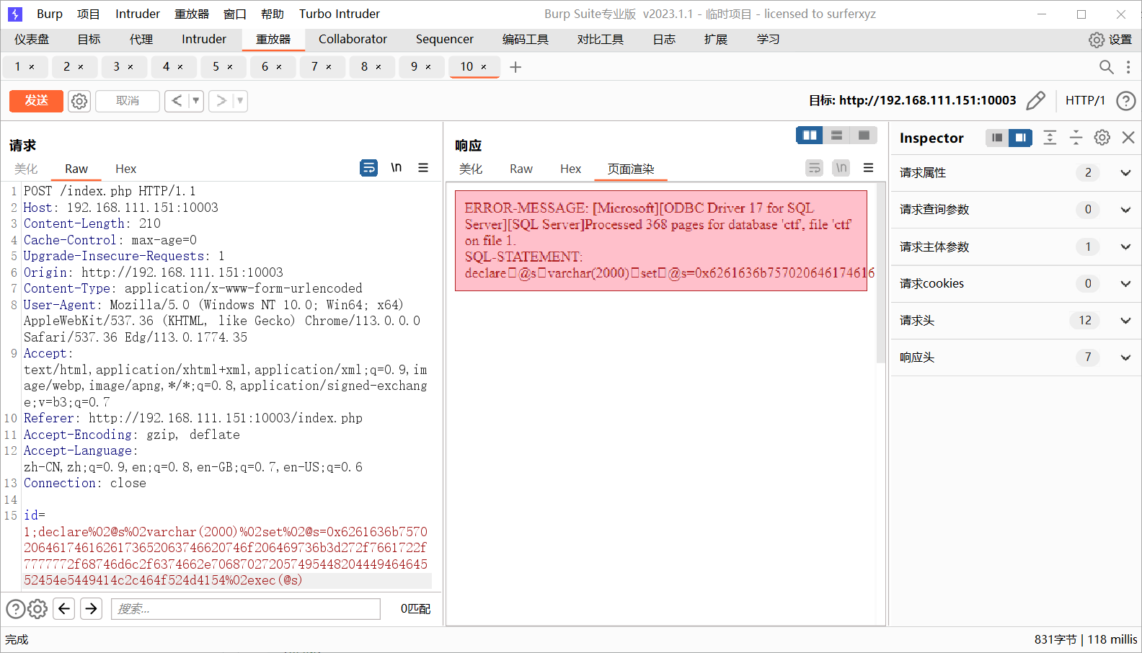Screen dimensions: 1142x653
Task: Go forward in request history arrow
Action: (221, 101)
